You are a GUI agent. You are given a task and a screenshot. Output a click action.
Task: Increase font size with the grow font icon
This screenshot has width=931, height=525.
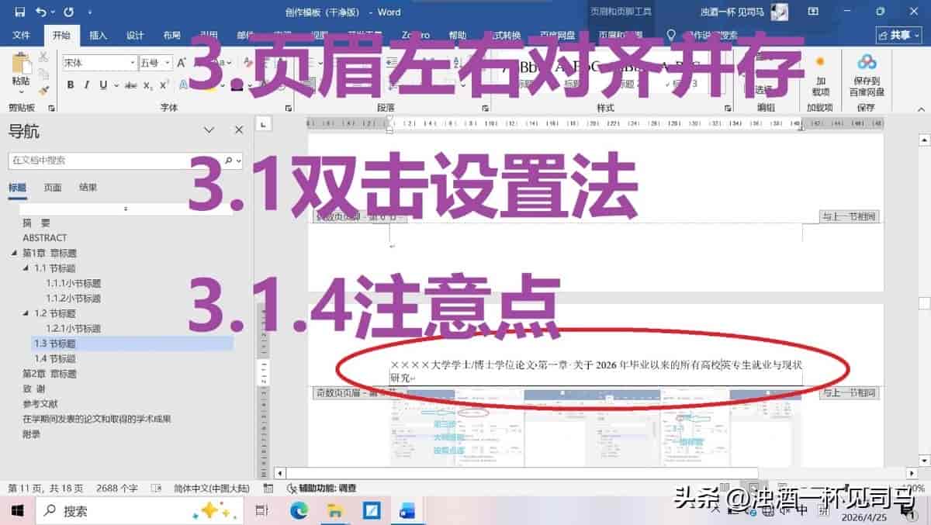coord(182,63)
